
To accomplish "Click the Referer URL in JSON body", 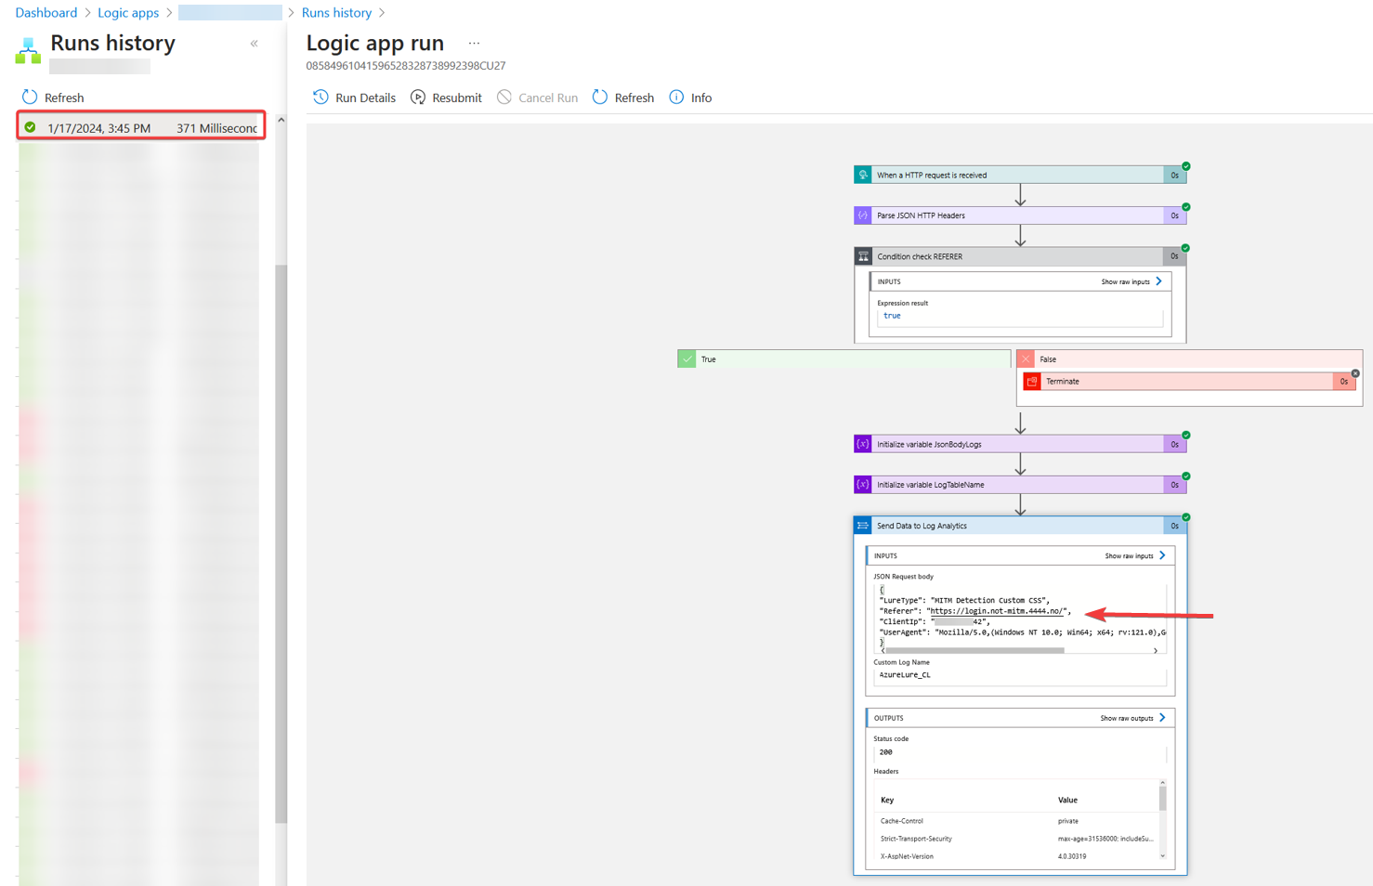I will (x=997, y=611).
